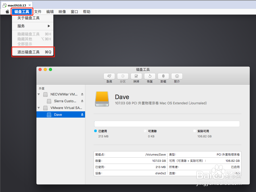Open the 编辑 menu
Screen dimensions: 256x192
[x=50, y=12]
